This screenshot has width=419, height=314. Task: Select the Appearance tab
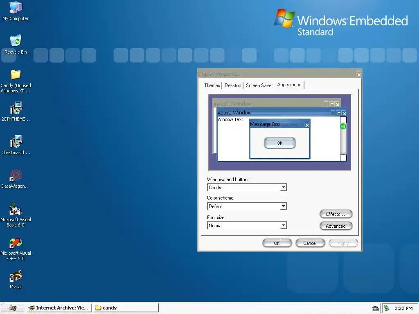289,85
